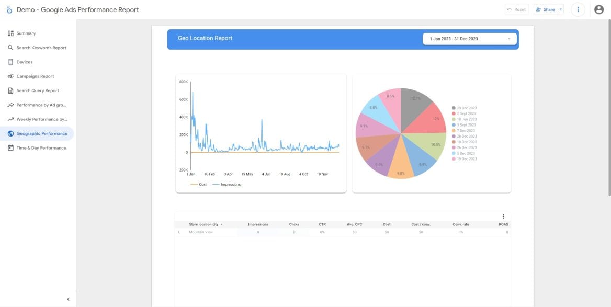
Task: Click the Summary dashboard icon in sidebar
Action: pos(10,33)
